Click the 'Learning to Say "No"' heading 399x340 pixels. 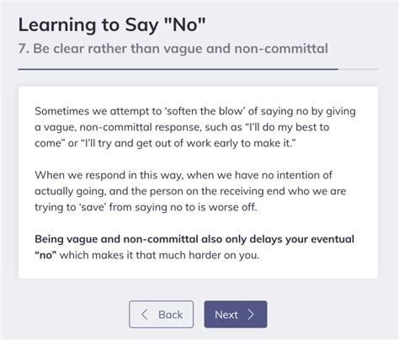(112, 24)
